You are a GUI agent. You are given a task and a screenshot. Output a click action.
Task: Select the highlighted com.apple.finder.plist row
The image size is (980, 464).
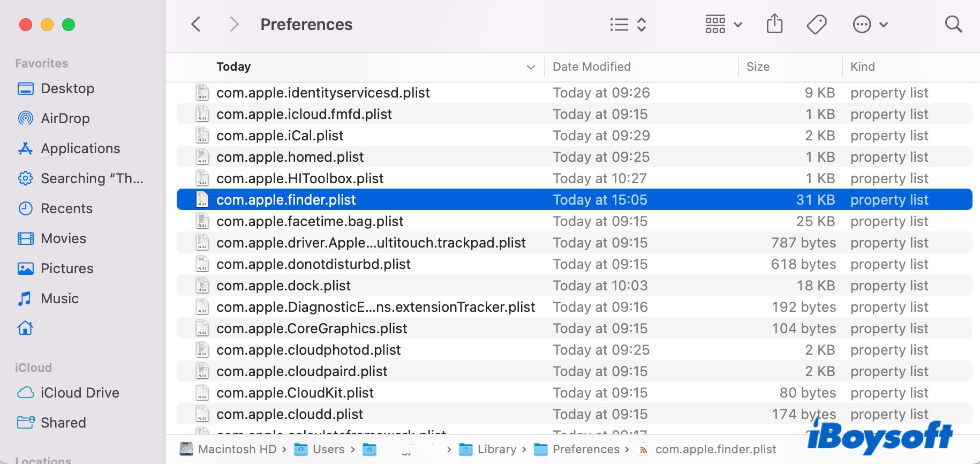(574, 200)
